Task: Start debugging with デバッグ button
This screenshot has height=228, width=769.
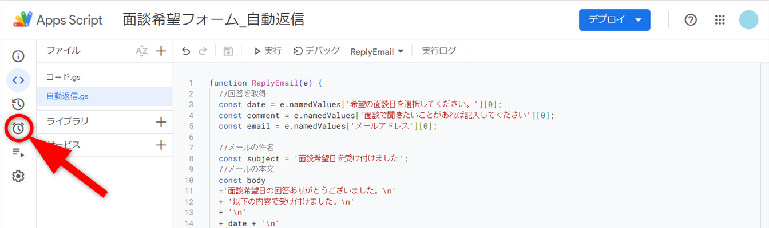Action: 316,51
